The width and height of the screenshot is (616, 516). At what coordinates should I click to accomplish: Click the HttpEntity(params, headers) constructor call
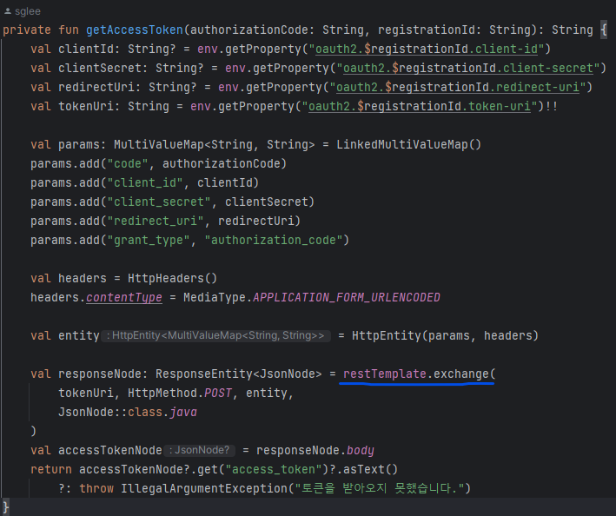[445, 336]
